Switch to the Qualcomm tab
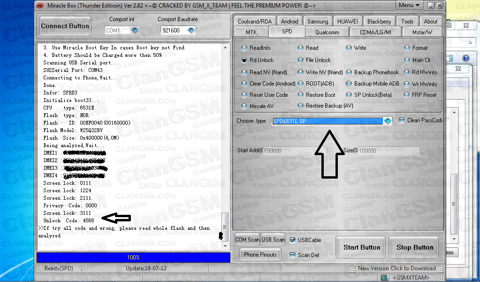 click(x=327, y=32)
